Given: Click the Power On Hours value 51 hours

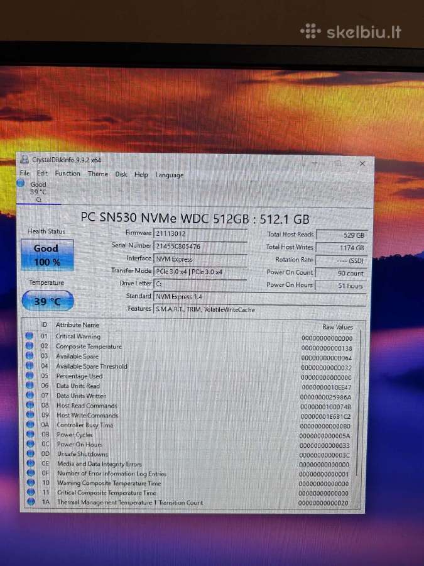Looking at the screenshot, I should 340,286.
